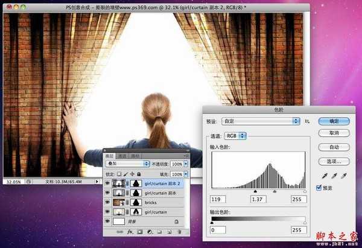
Task: Open the layer blend mode dropdown
Action: pyautogui.click(x=127, y=164)
